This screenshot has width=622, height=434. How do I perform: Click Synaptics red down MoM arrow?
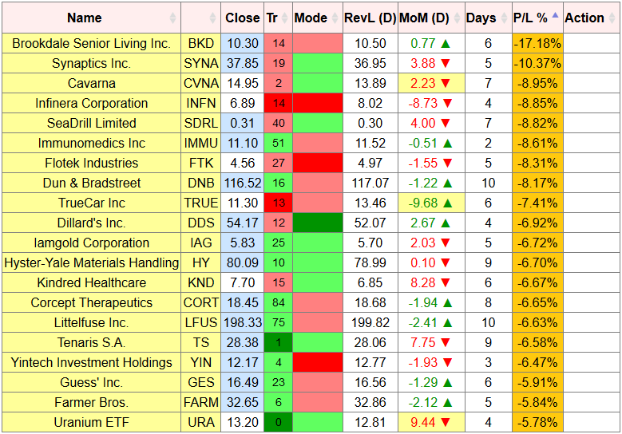(x=446, y=63)
